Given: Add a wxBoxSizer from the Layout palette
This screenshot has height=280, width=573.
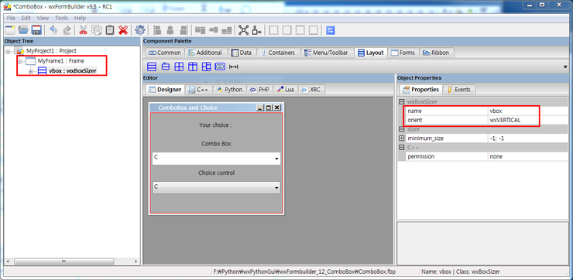Looking at the screenshot, I should coord(151,67).
